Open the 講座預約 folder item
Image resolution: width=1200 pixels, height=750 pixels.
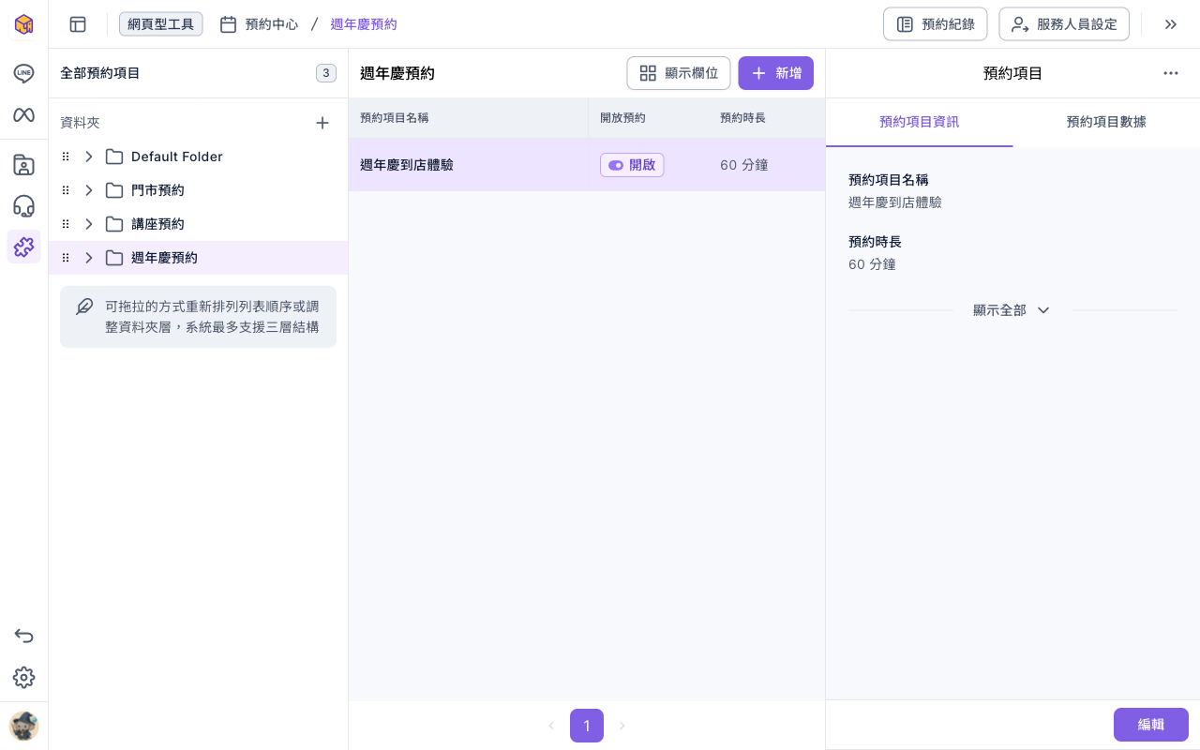[198, 224]
